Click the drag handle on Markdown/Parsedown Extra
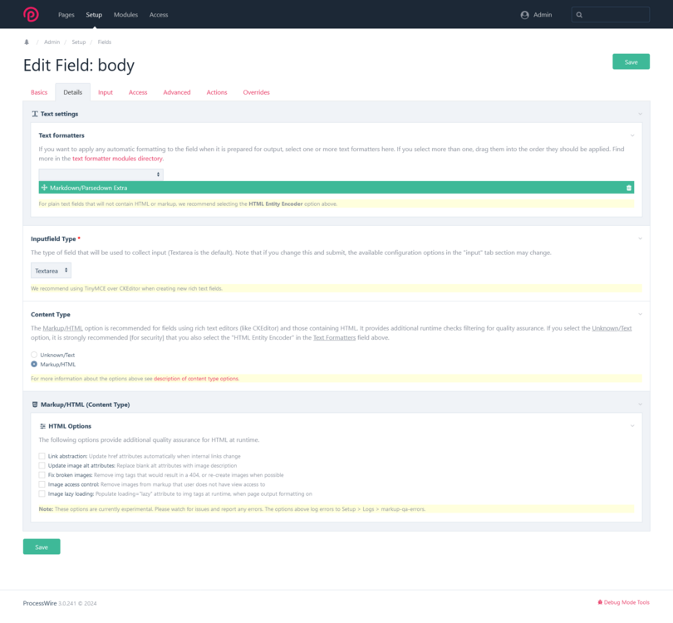Screen dimensions: 673x623 click(44, 188)
